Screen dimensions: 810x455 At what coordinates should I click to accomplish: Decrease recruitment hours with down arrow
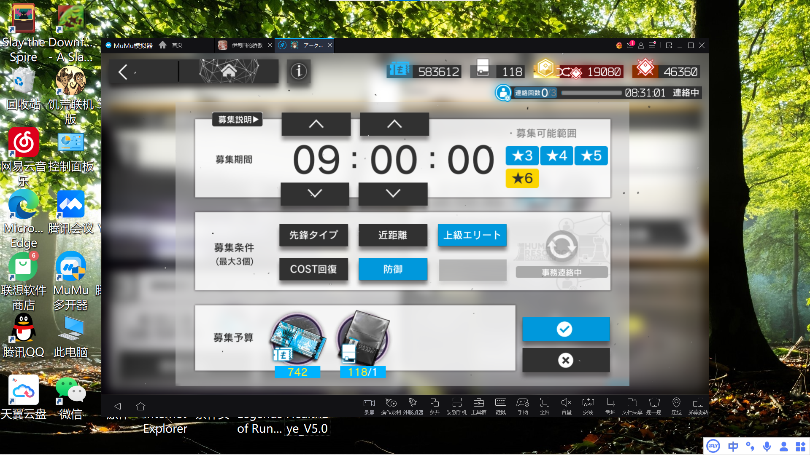tap(315, 193)
